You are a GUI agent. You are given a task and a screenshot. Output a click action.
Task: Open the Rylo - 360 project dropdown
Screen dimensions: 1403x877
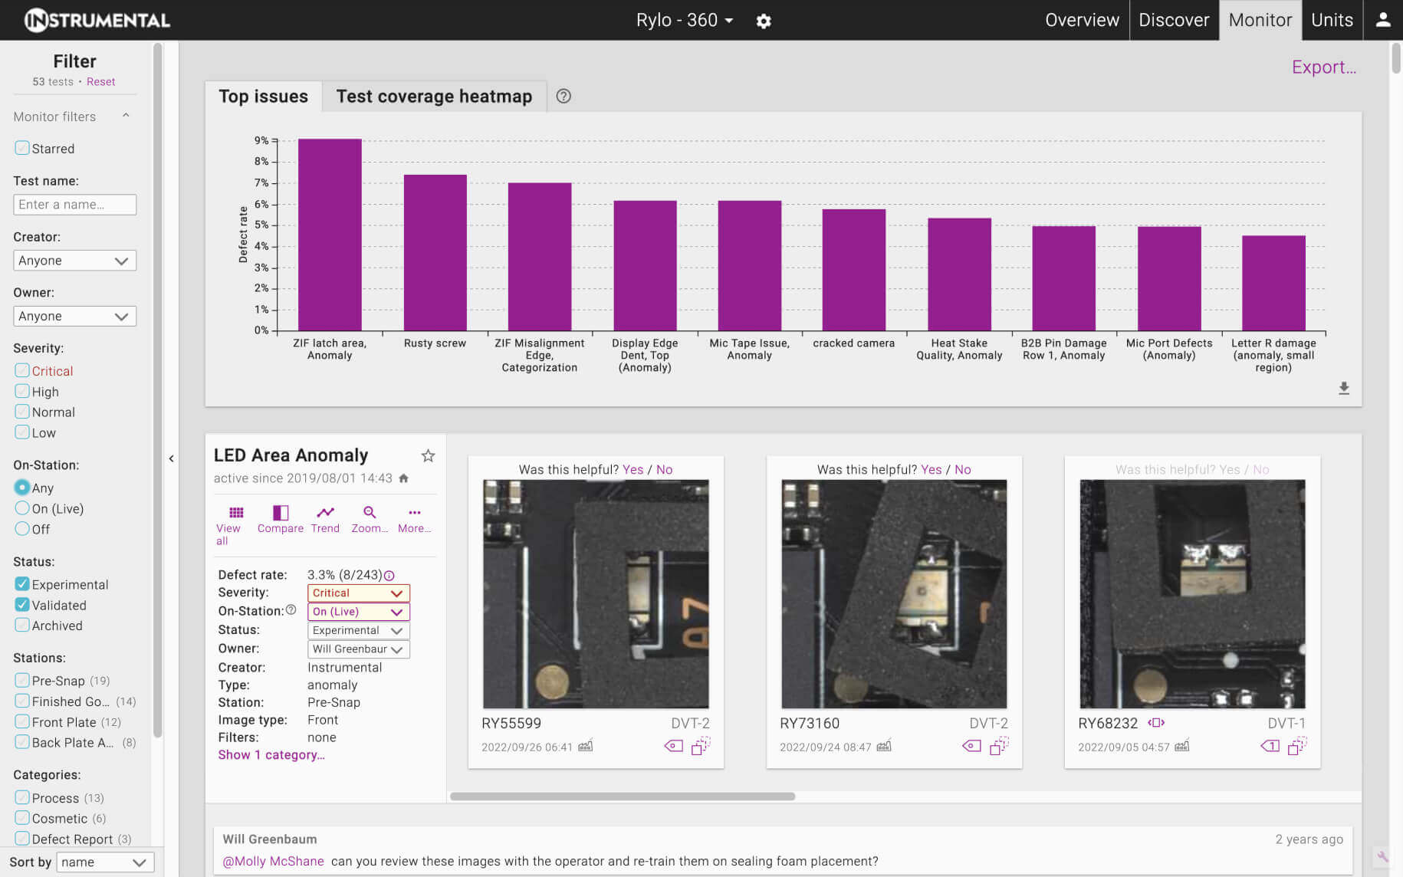(684, 20)
